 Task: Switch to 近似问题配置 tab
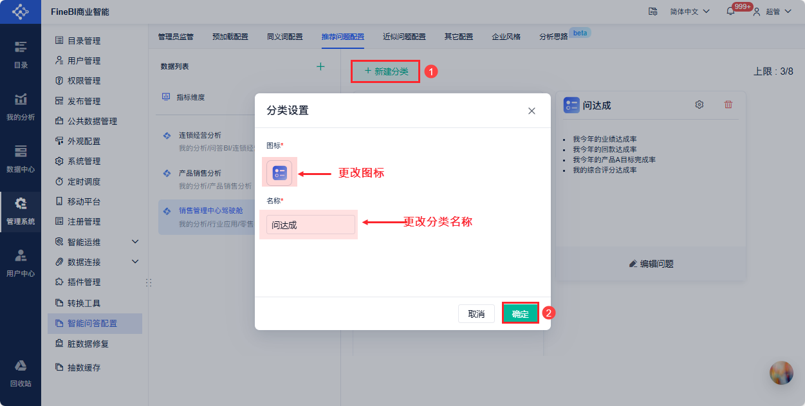click(404, 37)
